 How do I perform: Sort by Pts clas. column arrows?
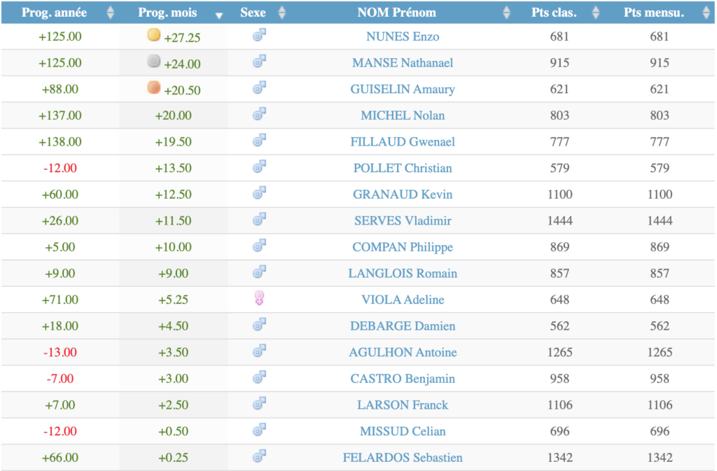(x=595, y=13)
